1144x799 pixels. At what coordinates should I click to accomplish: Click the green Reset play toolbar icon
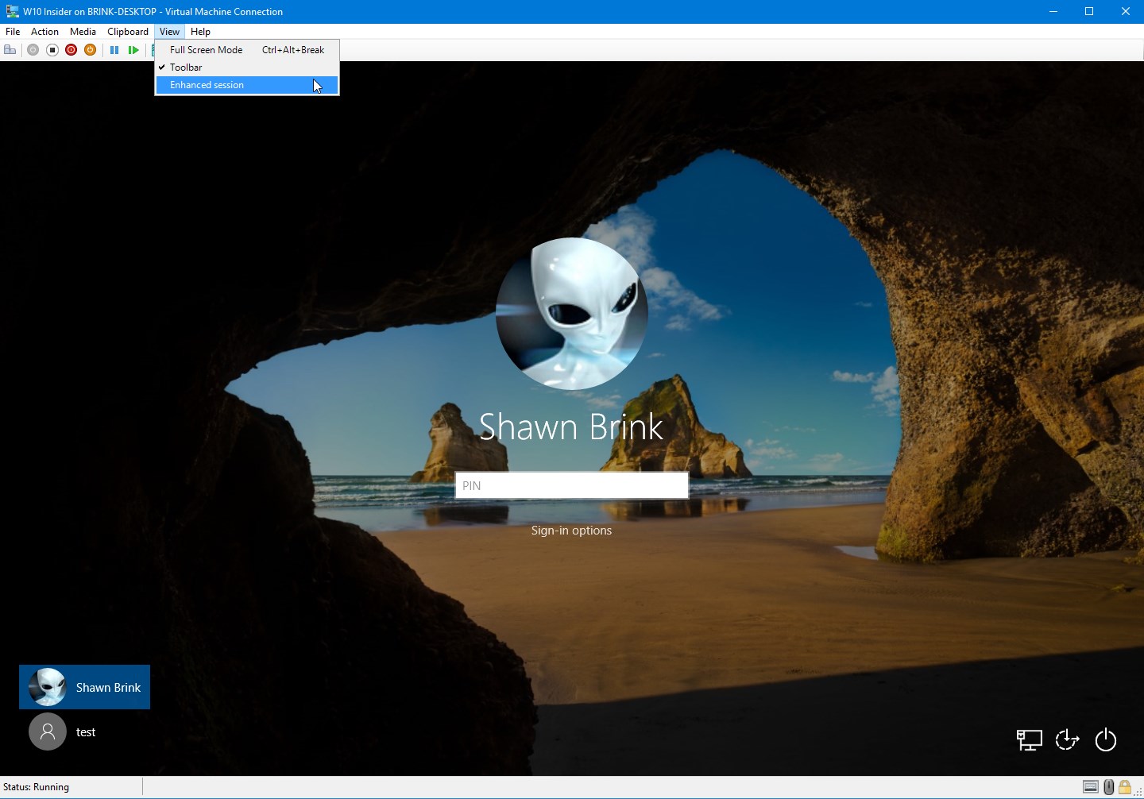point(133,50)
